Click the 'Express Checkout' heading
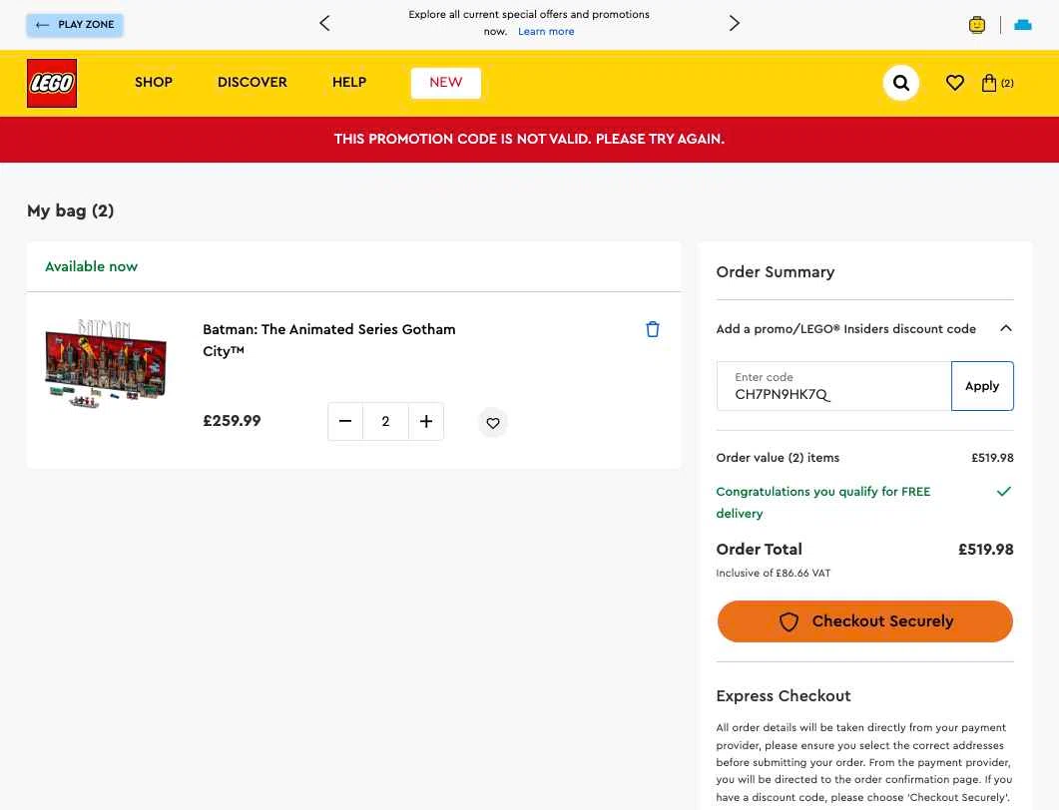Image resolution: width=1059 pixels, height=810 pixels. coord(784,696)
